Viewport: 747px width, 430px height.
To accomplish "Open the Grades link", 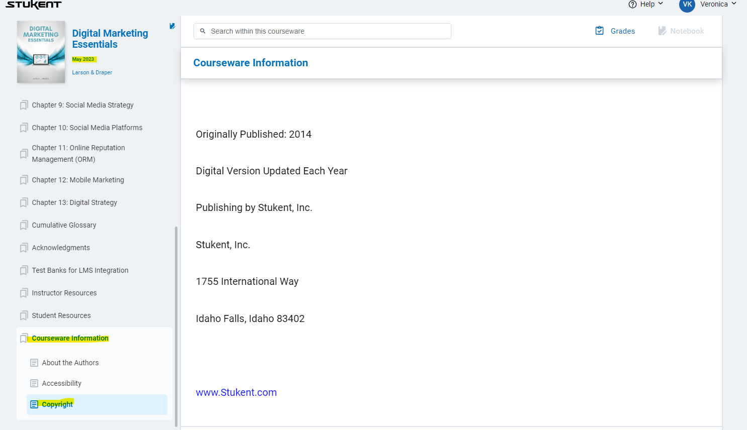I will click(623, 31).
